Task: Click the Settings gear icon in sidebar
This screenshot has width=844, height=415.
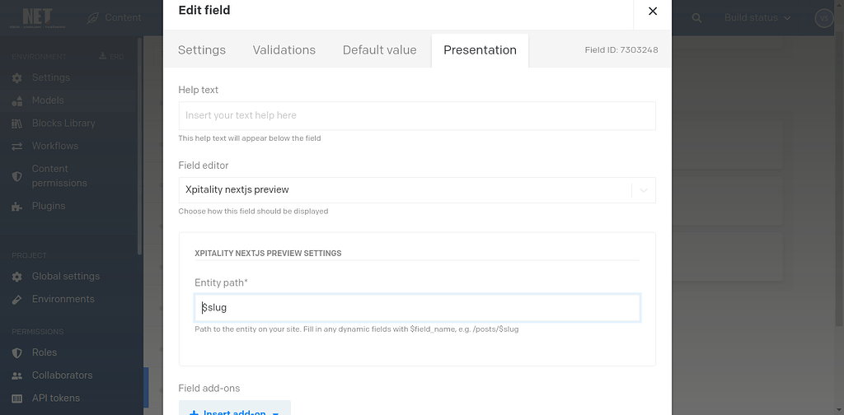Action: (17, 78)
